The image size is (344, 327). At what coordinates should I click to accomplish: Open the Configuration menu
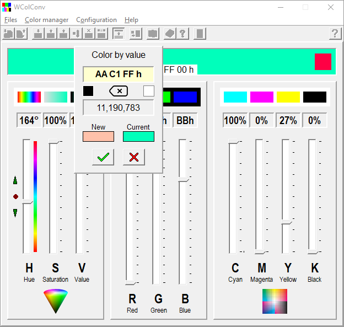[x=96, y=20]
